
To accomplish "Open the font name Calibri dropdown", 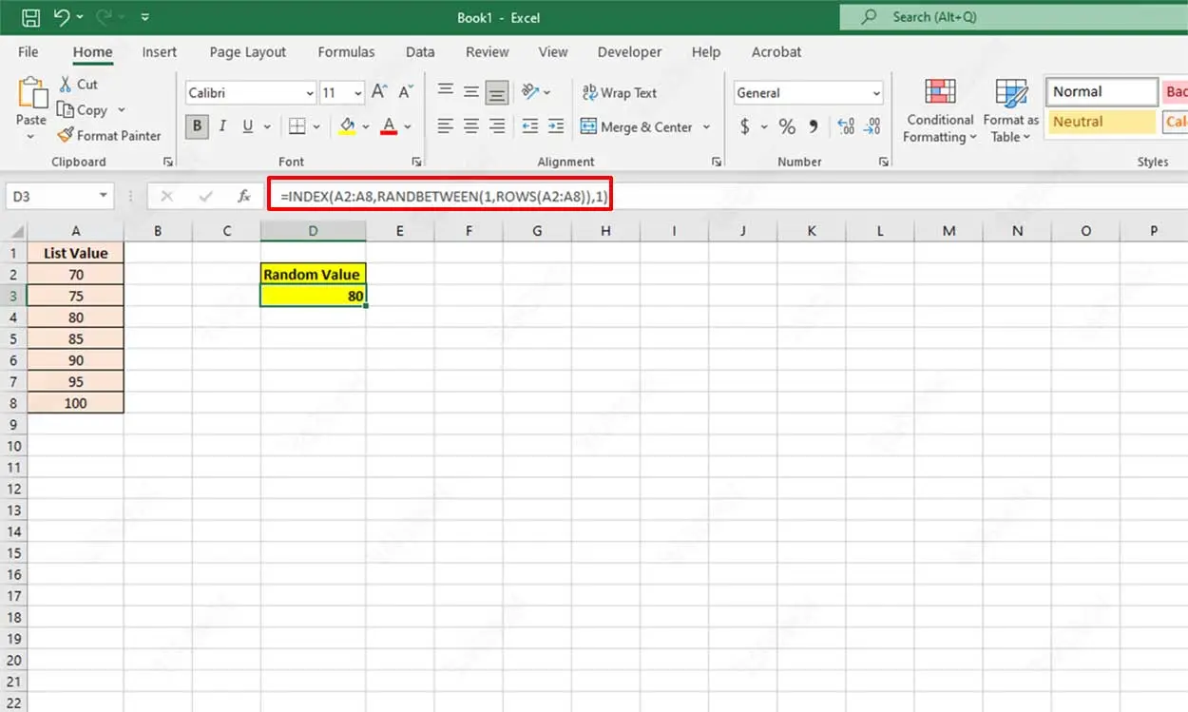I will pos(310,93).
